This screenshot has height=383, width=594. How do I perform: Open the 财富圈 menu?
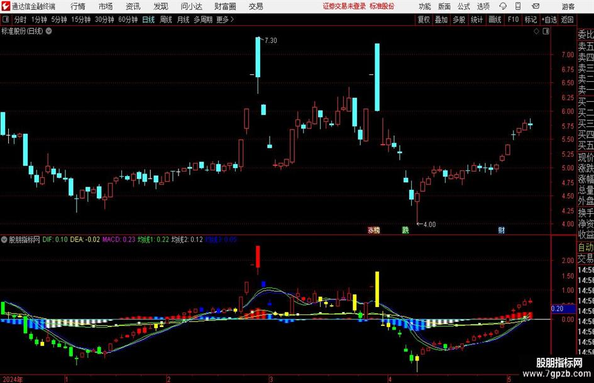coord(225,6)
